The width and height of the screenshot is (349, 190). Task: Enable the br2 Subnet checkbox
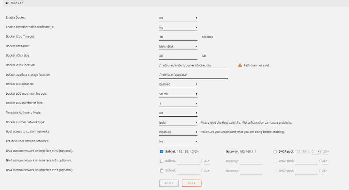pyautogui.click(x=162, y=161)
